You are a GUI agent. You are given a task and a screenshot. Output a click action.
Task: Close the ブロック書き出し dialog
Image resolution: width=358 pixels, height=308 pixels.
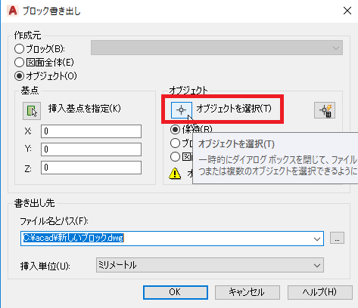[347, 11]
